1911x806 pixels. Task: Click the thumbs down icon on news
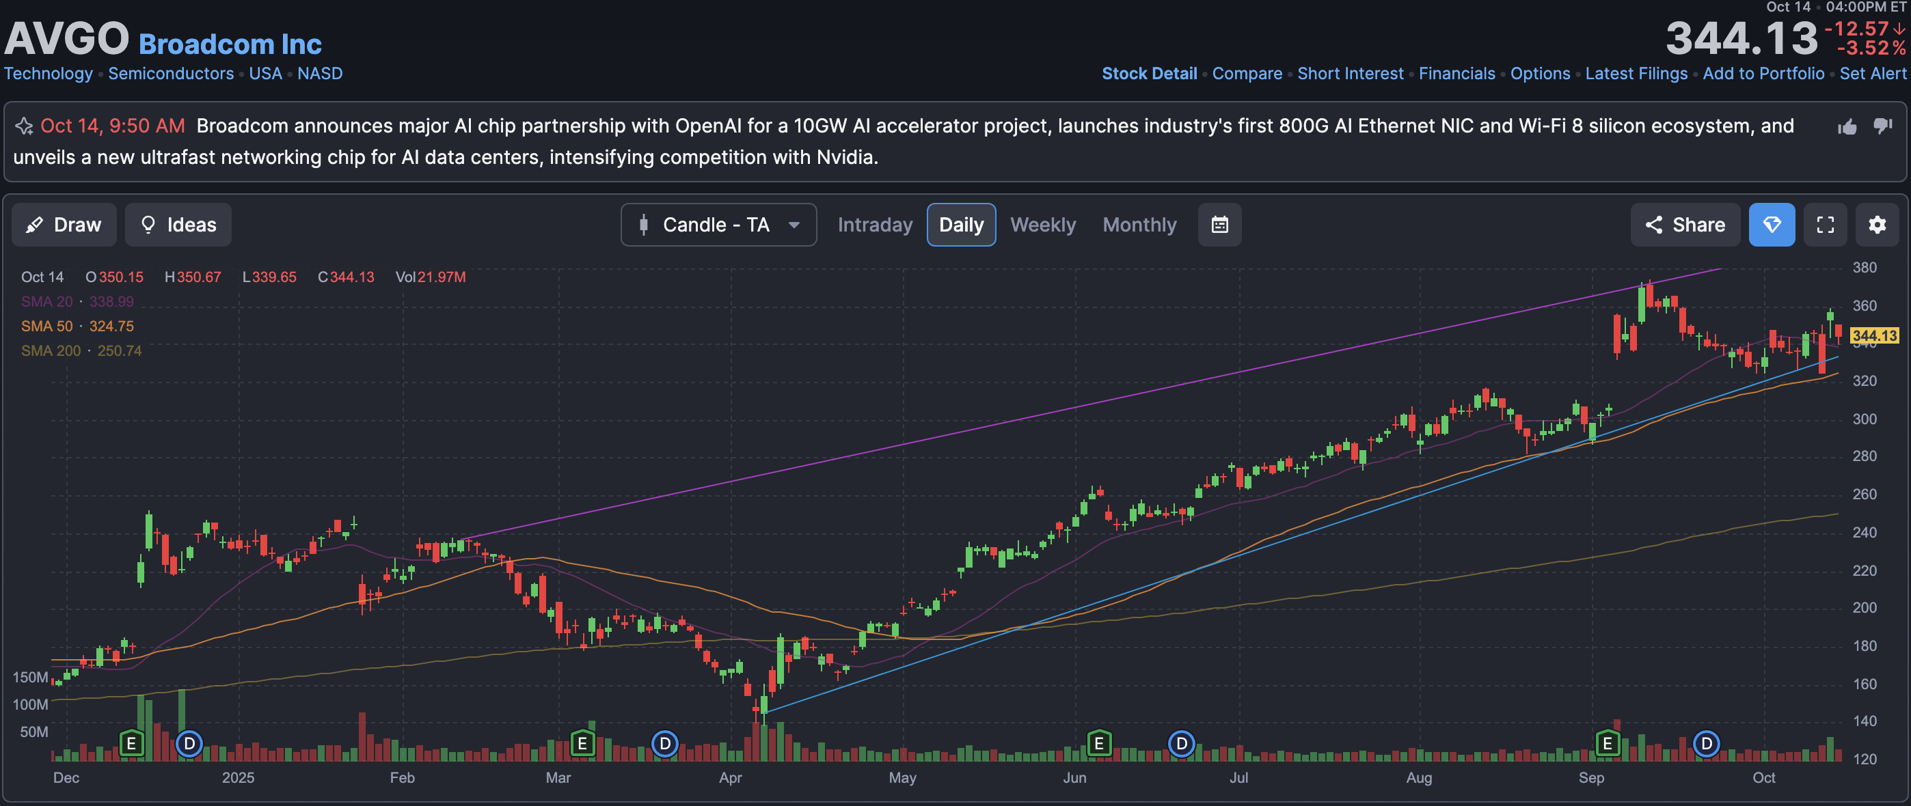click(1882, 126)
